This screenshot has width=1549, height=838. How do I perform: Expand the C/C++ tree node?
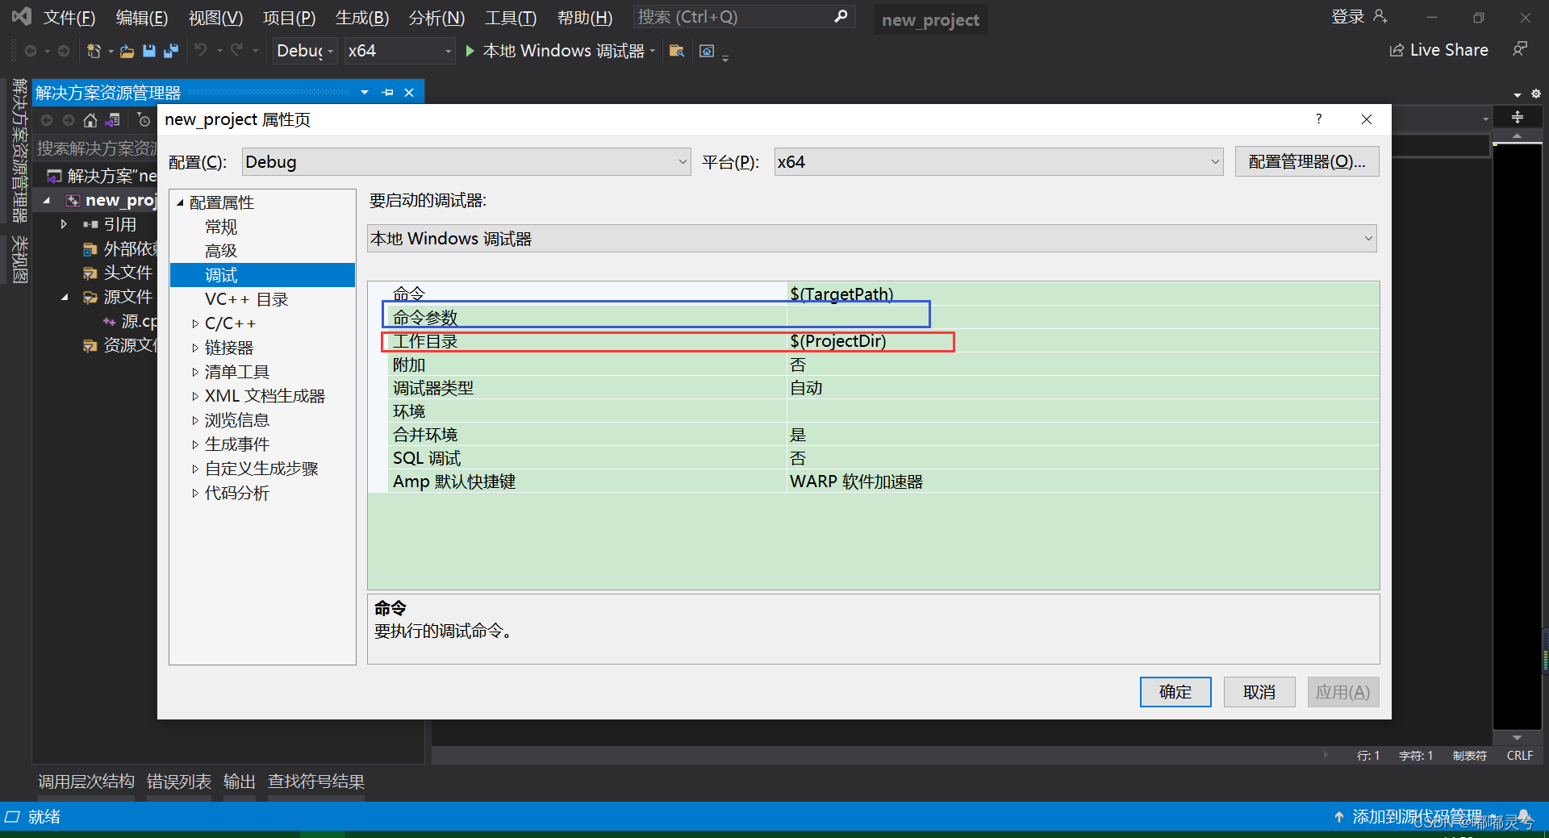tap(195, 323)
